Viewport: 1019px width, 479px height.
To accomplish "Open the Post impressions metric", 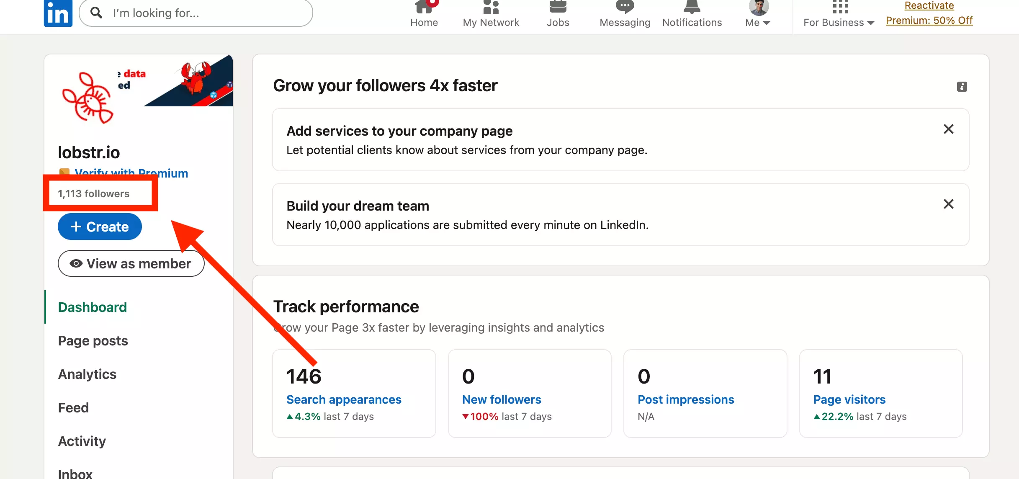I will [686, 399].
